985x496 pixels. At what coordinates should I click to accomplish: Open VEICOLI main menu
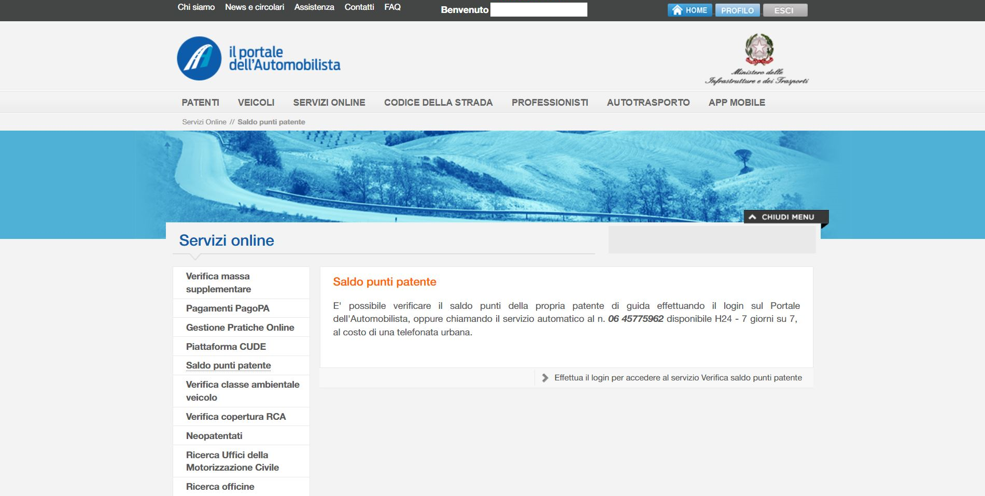pyautogui.click(x=256, y=103)
